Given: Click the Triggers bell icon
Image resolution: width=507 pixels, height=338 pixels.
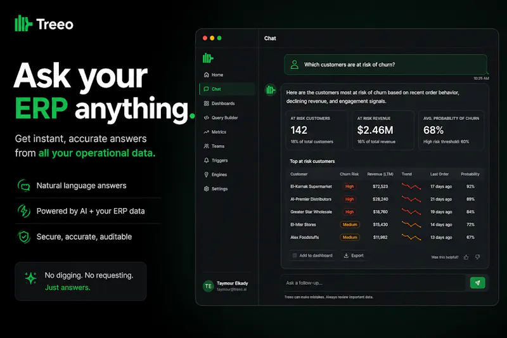Looking at the screenshot, I should (x=207, y=160).
